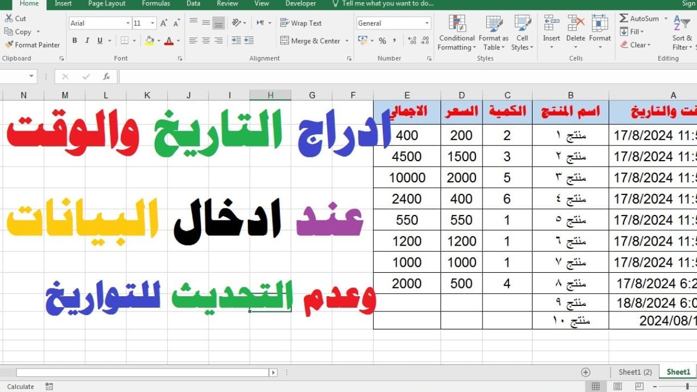Click the Delete cells icon

coord(576,24)
